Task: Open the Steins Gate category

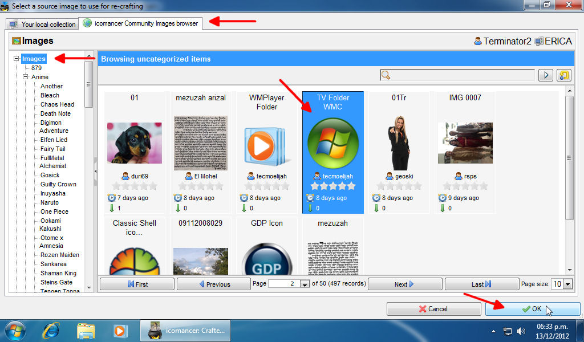Action: pyautogui.click(x=56, y=282)
